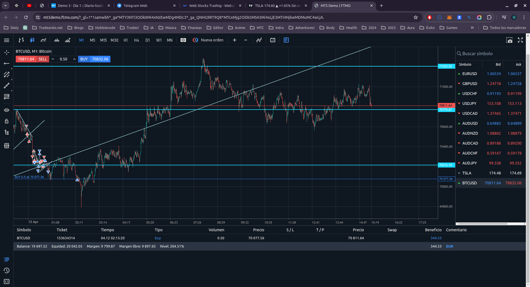Open the hamburger main menu
Screen dimensions: 530x287
click(7, 40)
